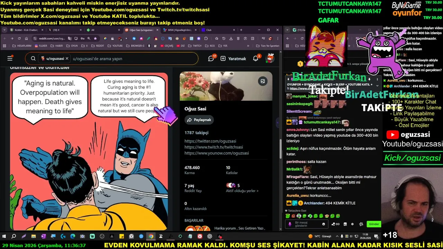Focus the Bir mesaj gönderin chat input
This screenshot has width=443, height=249.
(x=306, y=224)
